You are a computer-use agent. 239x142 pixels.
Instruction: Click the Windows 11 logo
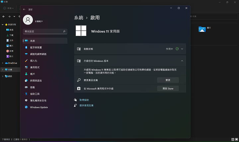(x=81, y=31)
